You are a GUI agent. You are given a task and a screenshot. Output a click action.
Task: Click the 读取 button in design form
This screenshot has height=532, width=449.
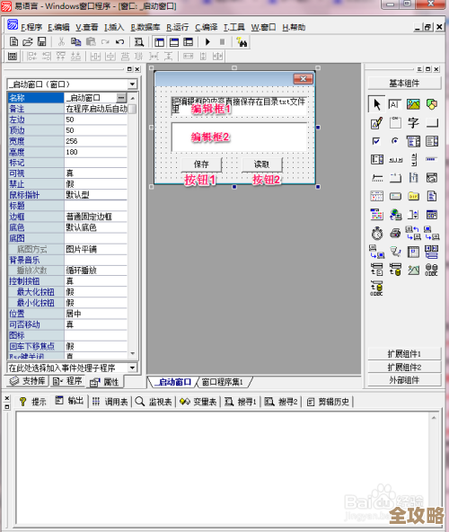(x=262, y=164)
